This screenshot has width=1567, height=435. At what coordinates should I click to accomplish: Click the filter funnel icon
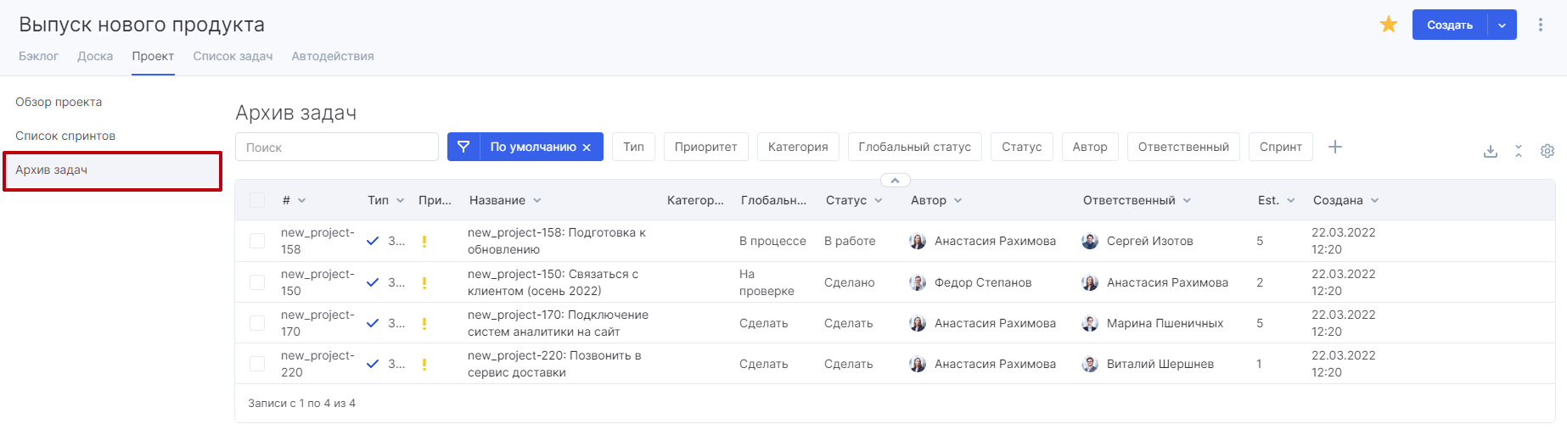pyautogui.click(x=463, y=147)
